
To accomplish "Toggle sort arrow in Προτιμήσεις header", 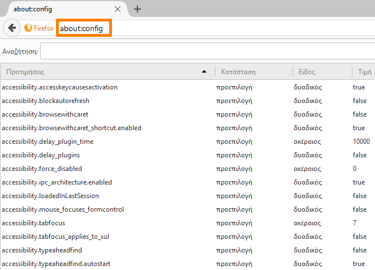I will (204, 71).
